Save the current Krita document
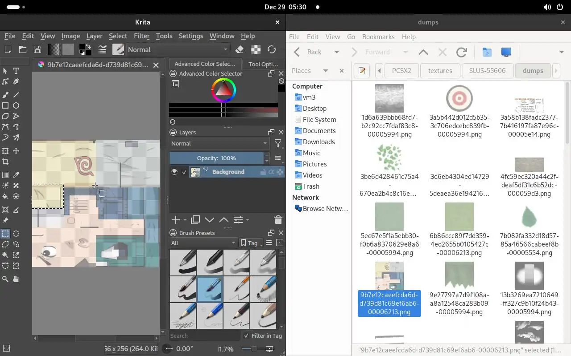 (x=37, y=49)
